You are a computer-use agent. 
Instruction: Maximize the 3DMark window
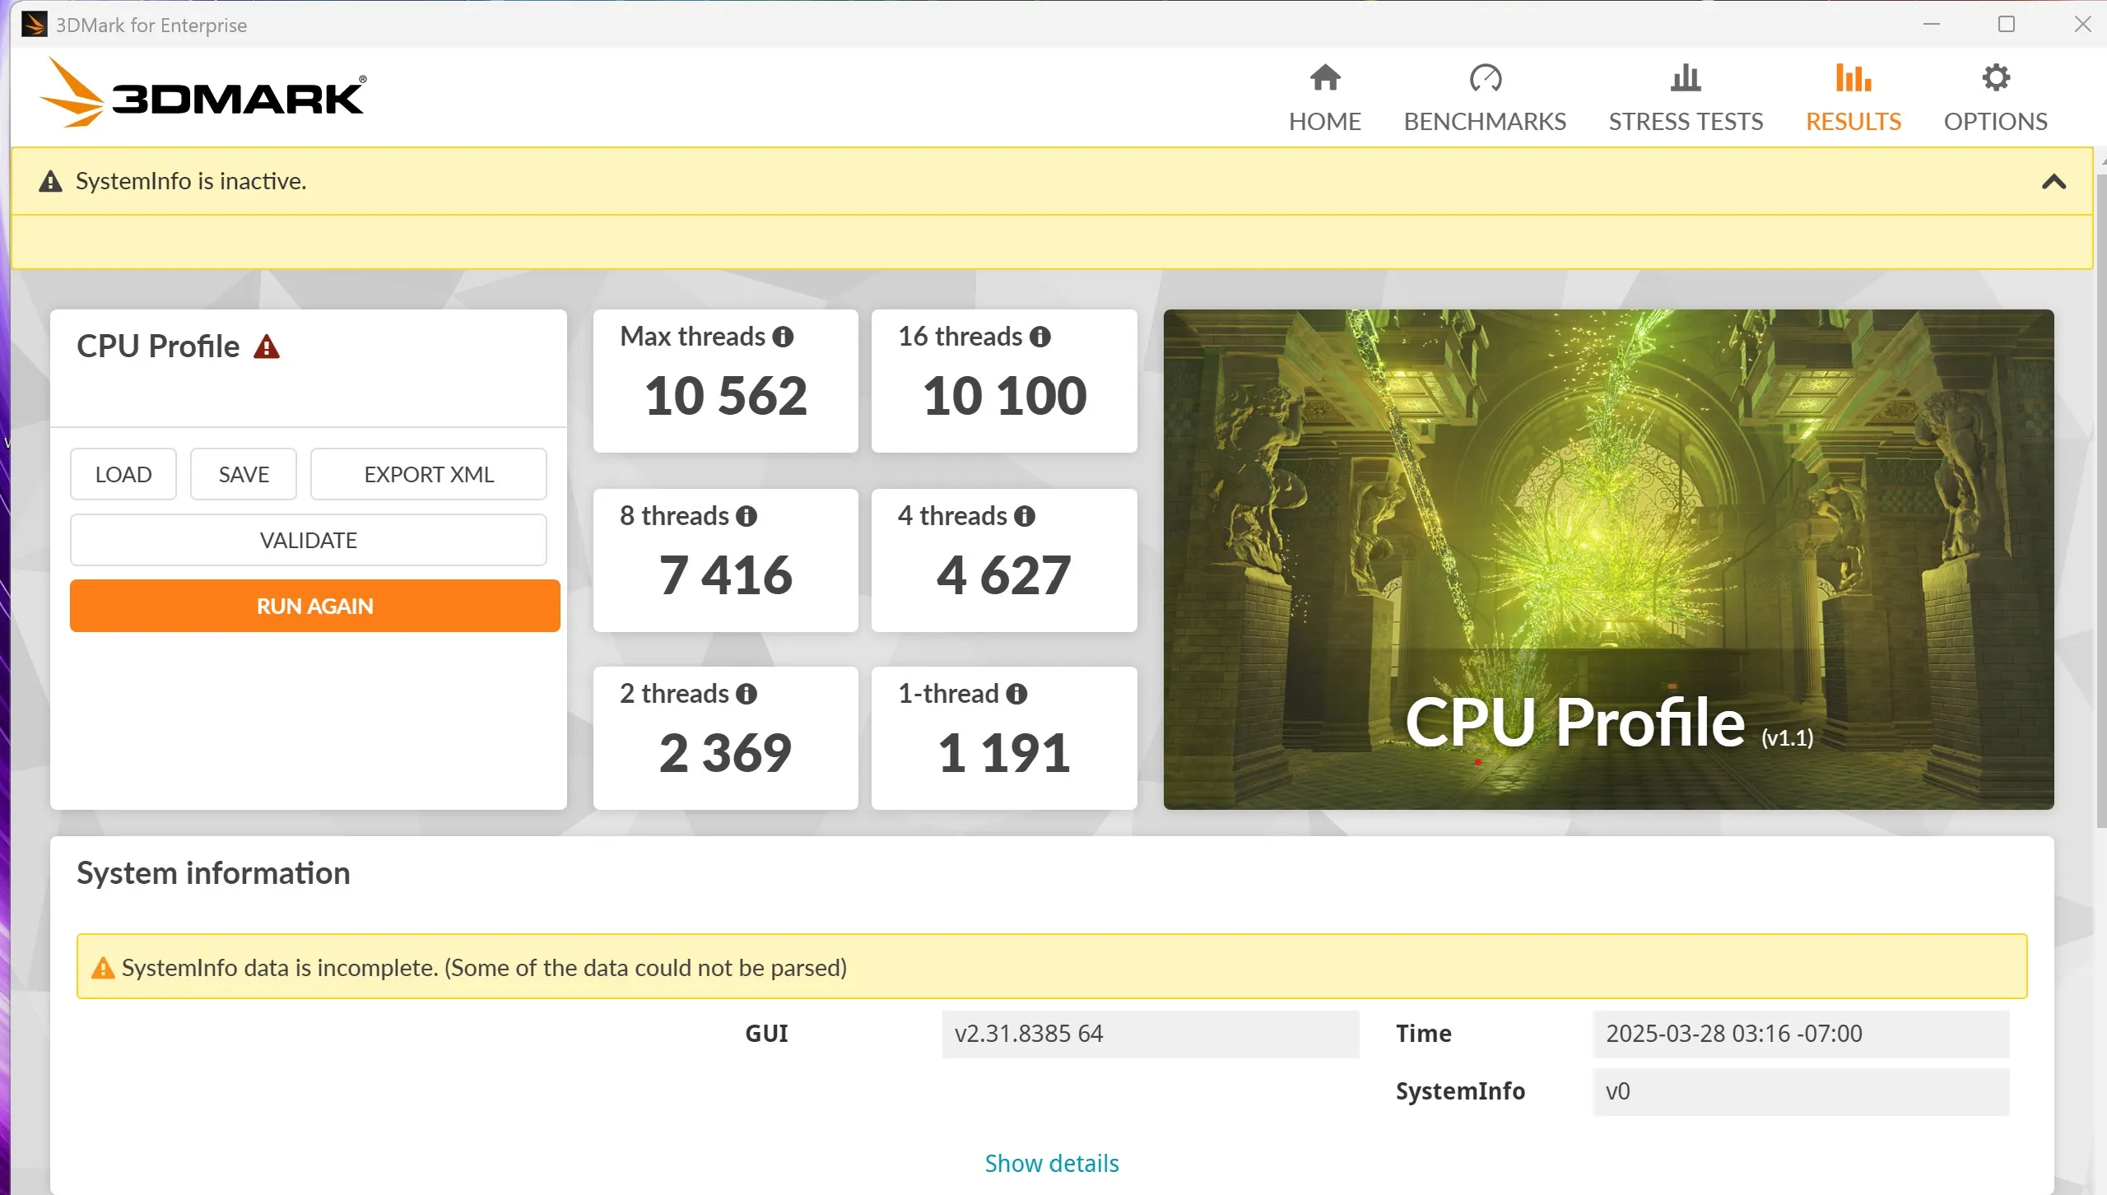pyautogui.click(x=2007, y=25)
